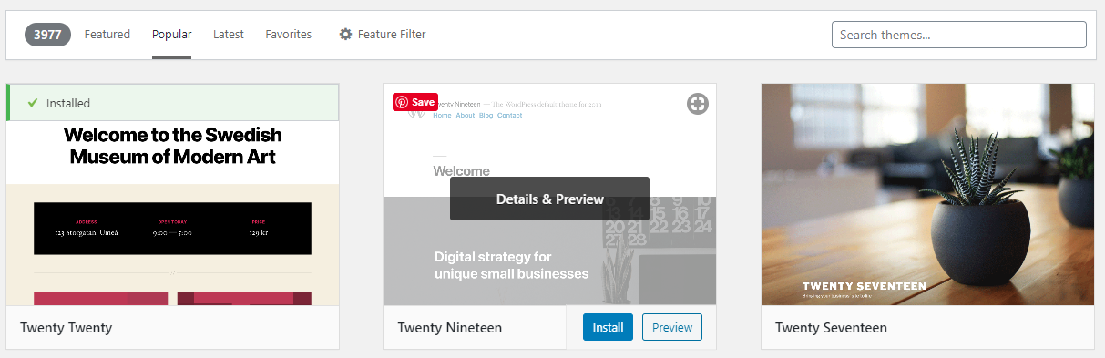Open the Featured themes tab
The height and width of the screenshot is (358, 1105).
click(x=107, y=35)
